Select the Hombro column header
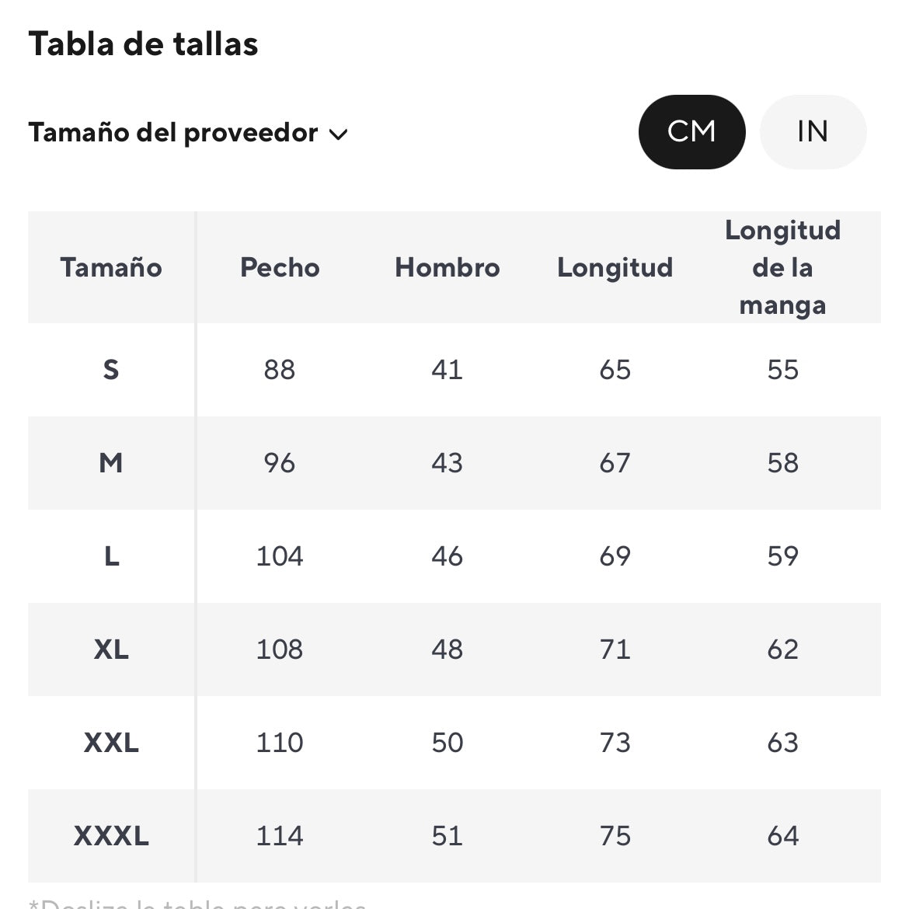Screen dimensions: 909x909 pos(447,267)
